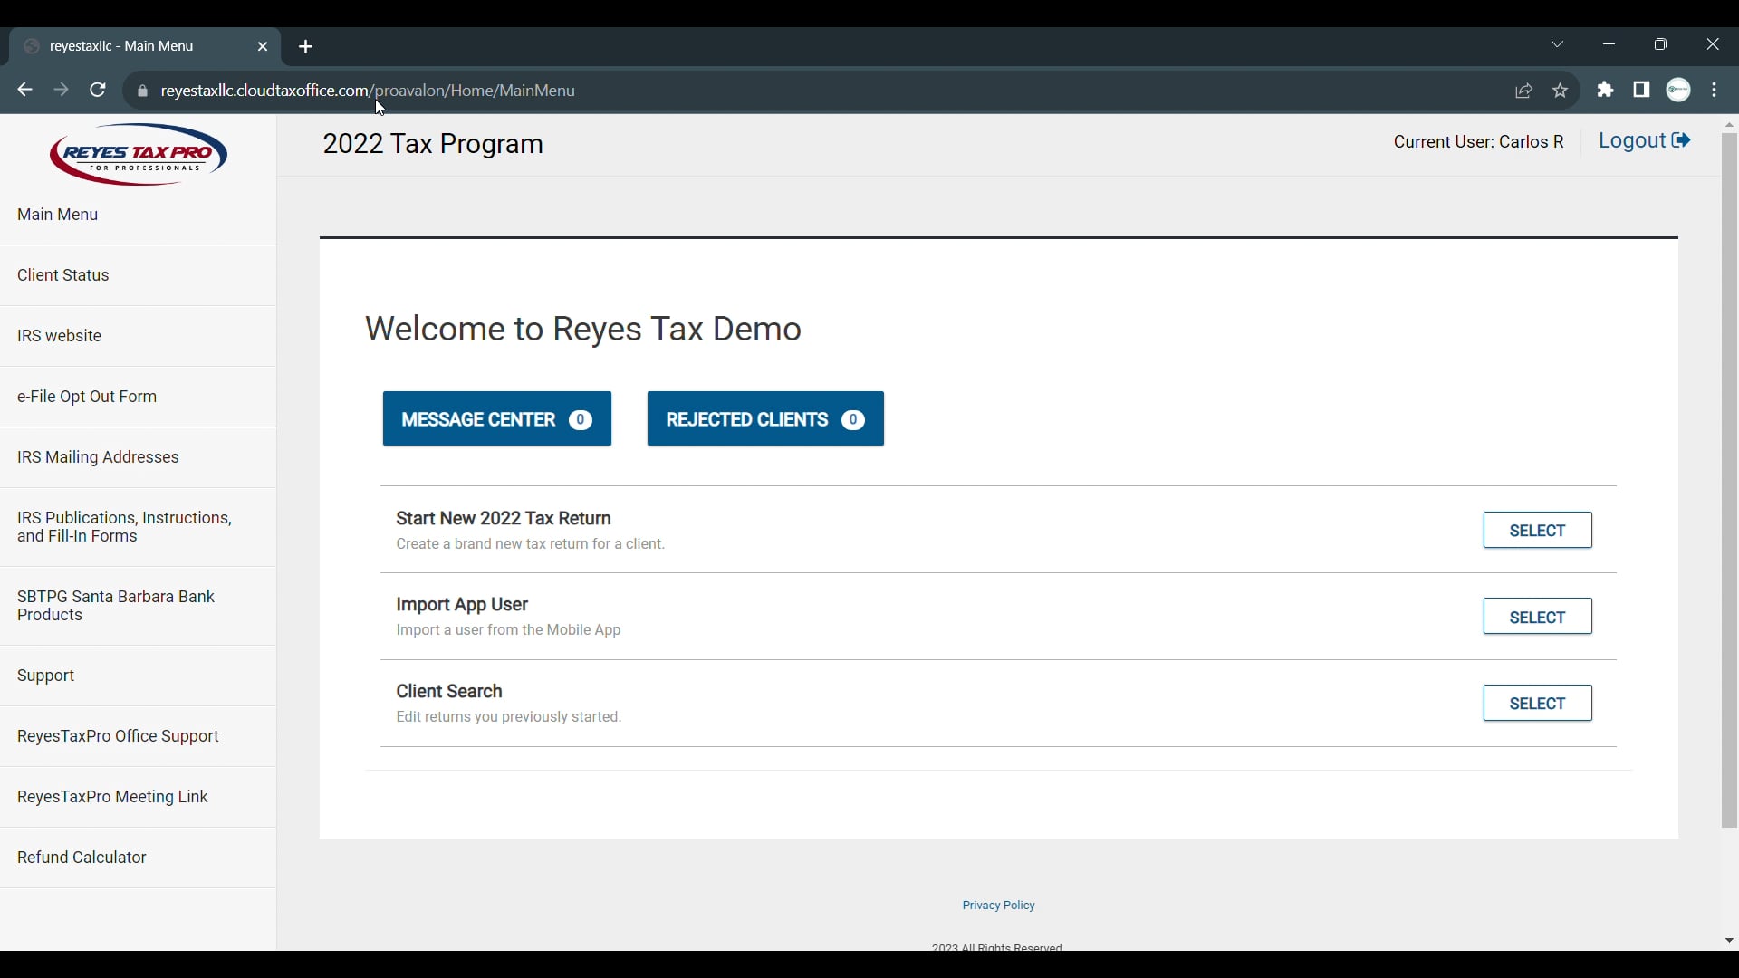Expand the tab search dropdown arrow
The width and height of the screenshot is (1739, 978).
(x=1558, y=44)
